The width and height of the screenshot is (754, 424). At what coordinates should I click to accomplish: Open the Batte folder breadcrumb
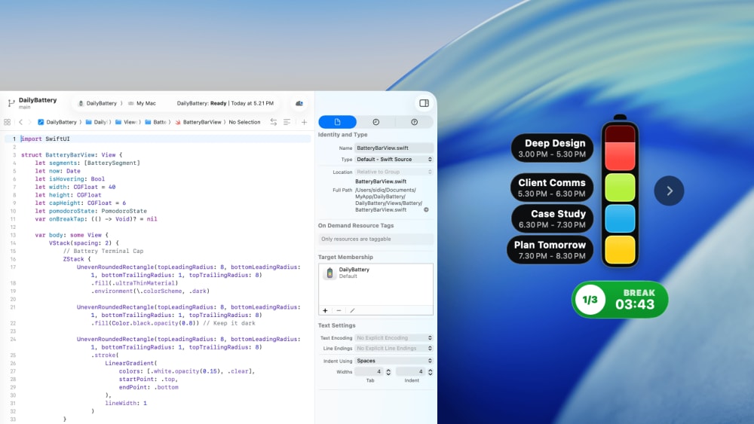[156, 122]
